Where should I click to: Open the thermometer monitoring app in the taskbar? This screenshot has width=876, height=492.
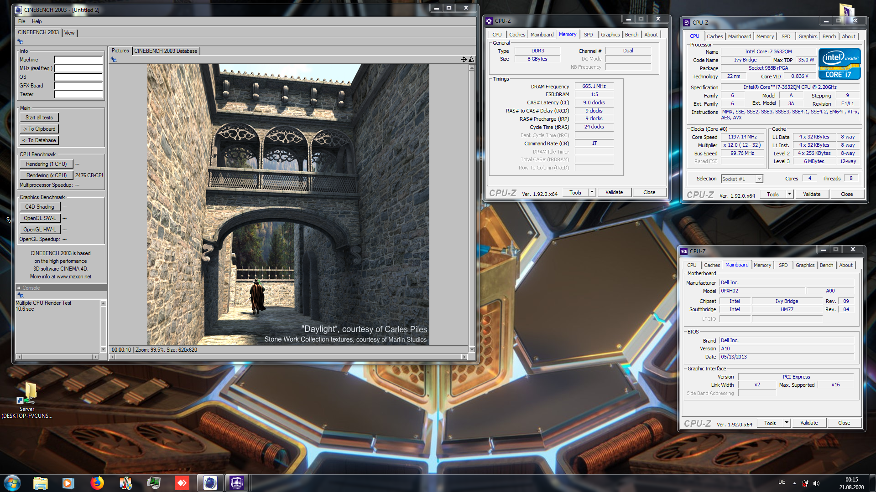125,483
